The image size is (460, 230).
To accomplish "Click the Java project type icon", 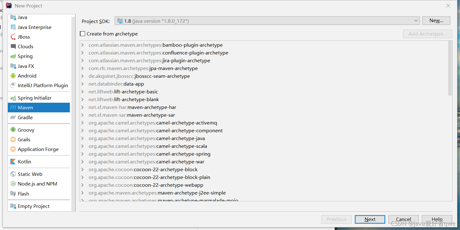I will [x=13, y=17].
